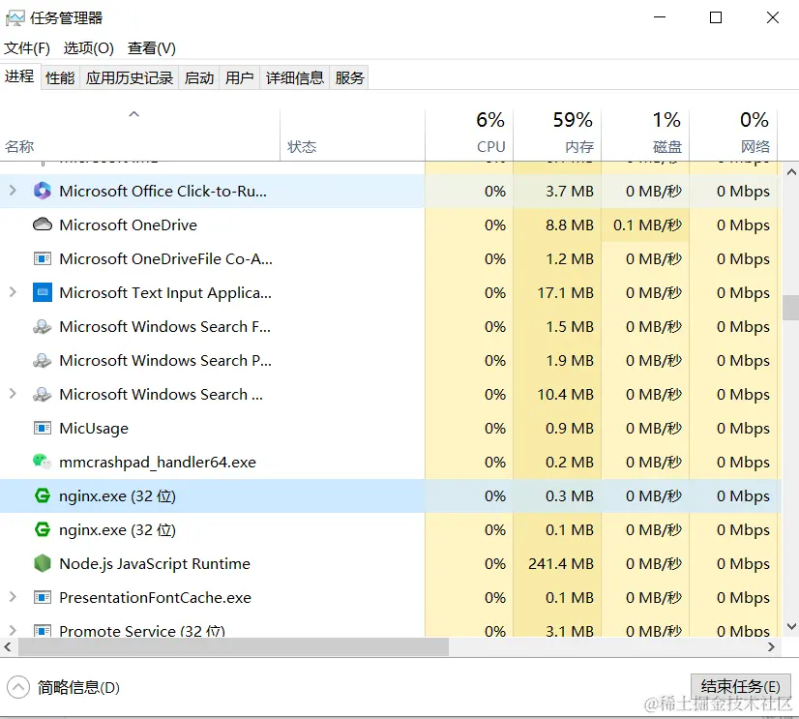799x719 pixels.
Task: Click the 10.4 MB memory value
Action: (x=566, y=394)
